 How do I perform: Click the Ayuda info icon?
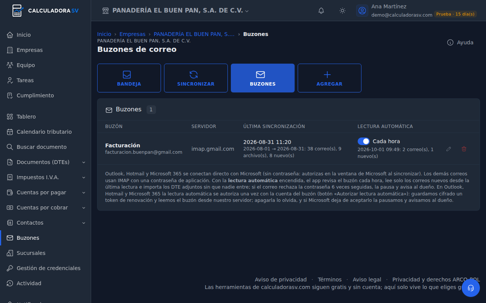pos(450,42)
